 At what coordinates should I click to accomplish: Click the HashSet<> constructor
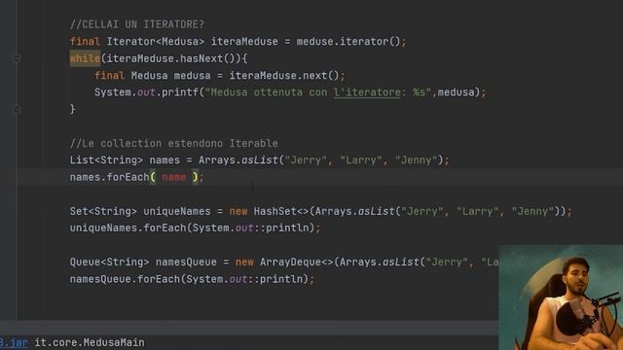tap(281, 211)
